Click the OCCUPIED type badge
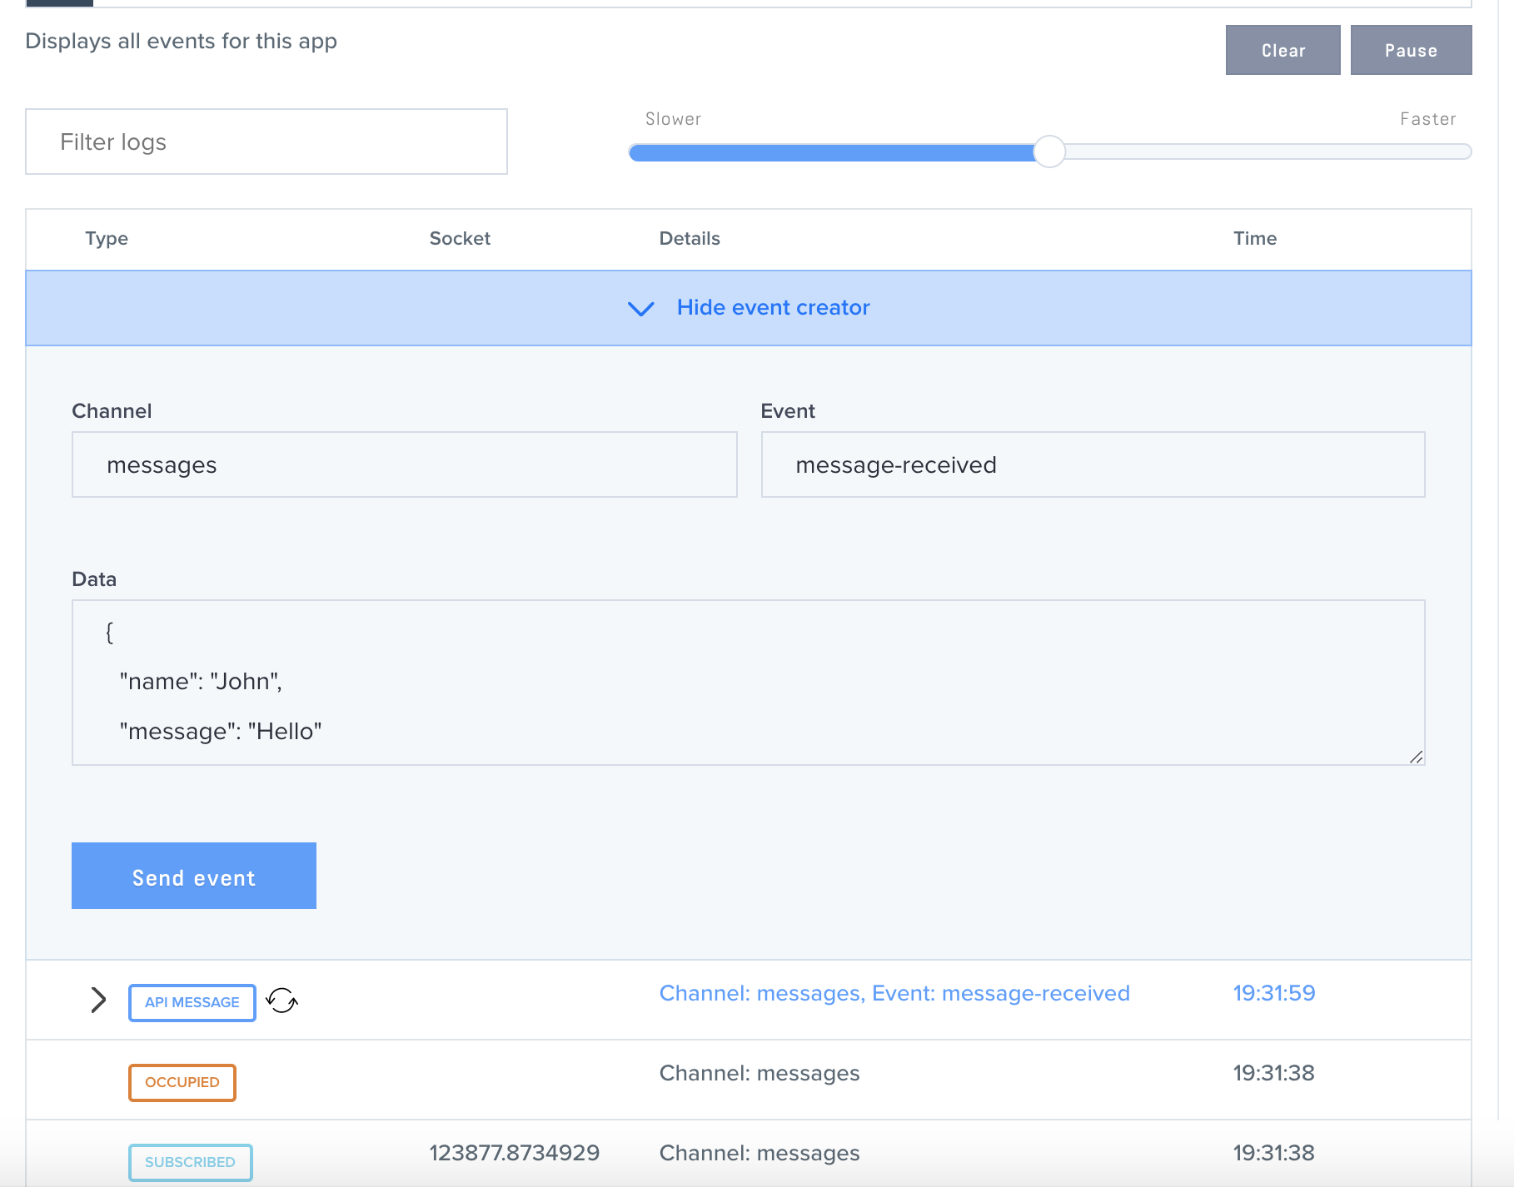The width and height of the screenshot is (1514, 1187). [182, 1082]
